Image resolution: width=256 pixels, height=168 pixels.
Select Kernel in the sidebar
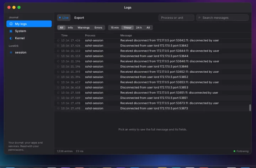[x=29, y=38]
